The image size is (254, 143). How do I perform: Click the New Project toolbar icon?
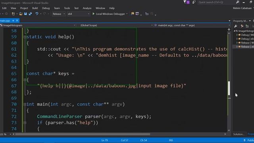tap(13, 14)
